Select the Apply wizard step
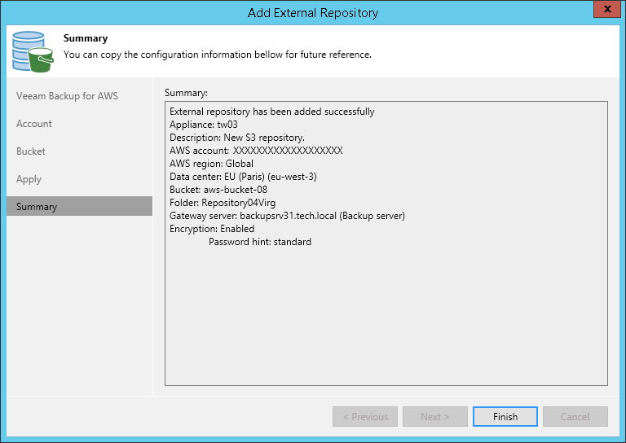This screenshot has width=626, height=443. (x=29, y=179)
